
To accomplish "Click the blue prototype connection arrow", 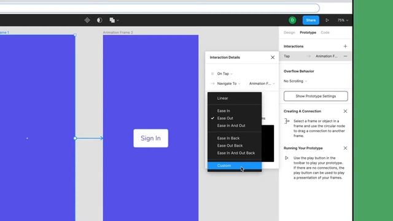I will (x=90, y=138).
